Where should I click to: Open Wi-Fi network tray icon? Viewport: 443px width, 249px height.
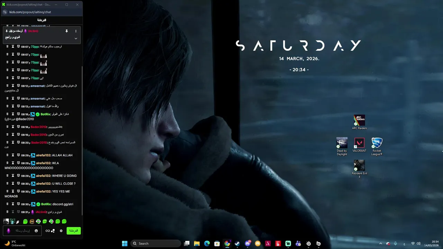[413, 243]
